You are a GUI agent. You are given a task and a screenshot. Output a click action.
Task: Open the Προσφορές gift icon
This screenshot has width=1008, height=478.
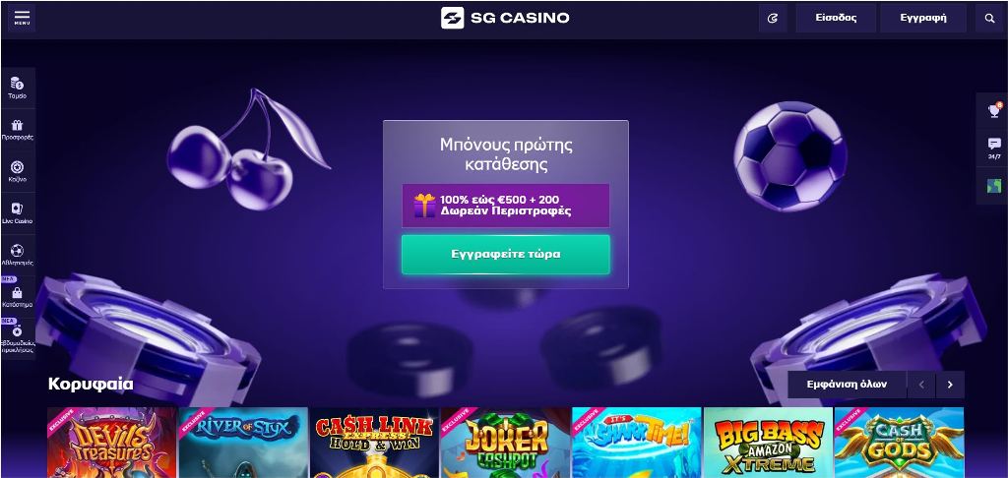pos(18,129)
